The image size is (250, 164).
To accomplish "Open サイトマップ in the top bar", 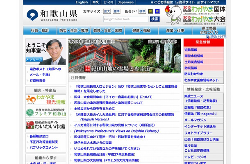I will (x=208, y=2).
